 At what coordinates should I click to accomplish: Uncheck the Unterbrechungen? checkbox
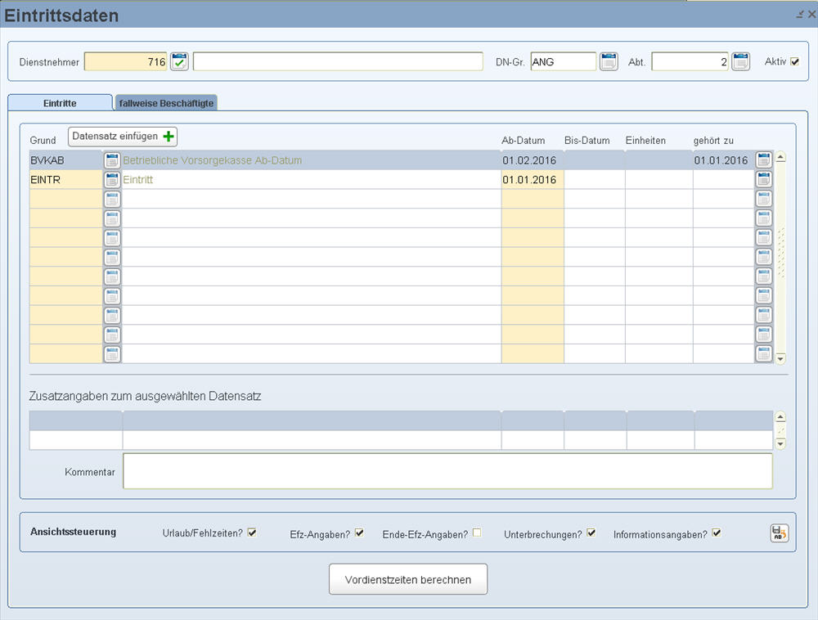tap(591, 532)
